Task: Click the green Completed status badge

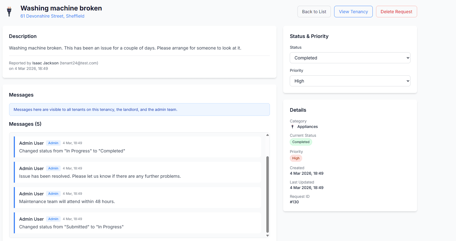Action: click(301, 142)
